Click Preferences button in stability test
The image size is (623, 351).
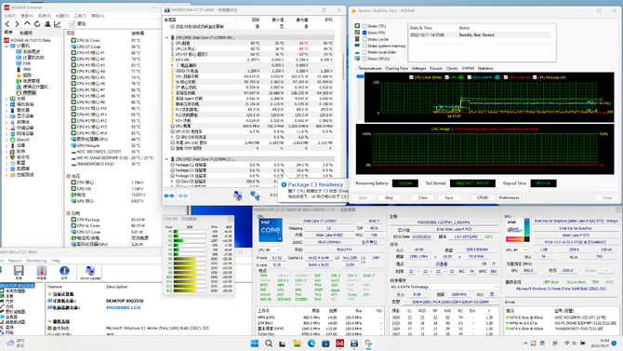click(x=509, y=197)
